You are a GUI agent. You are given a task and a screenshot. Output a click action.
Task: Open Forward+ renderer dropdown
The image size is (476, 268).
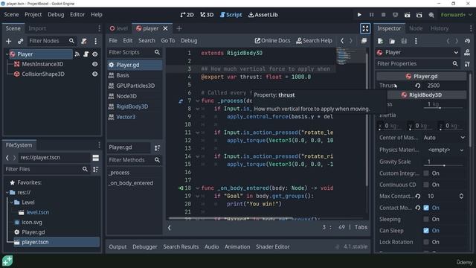click(456, 15)
